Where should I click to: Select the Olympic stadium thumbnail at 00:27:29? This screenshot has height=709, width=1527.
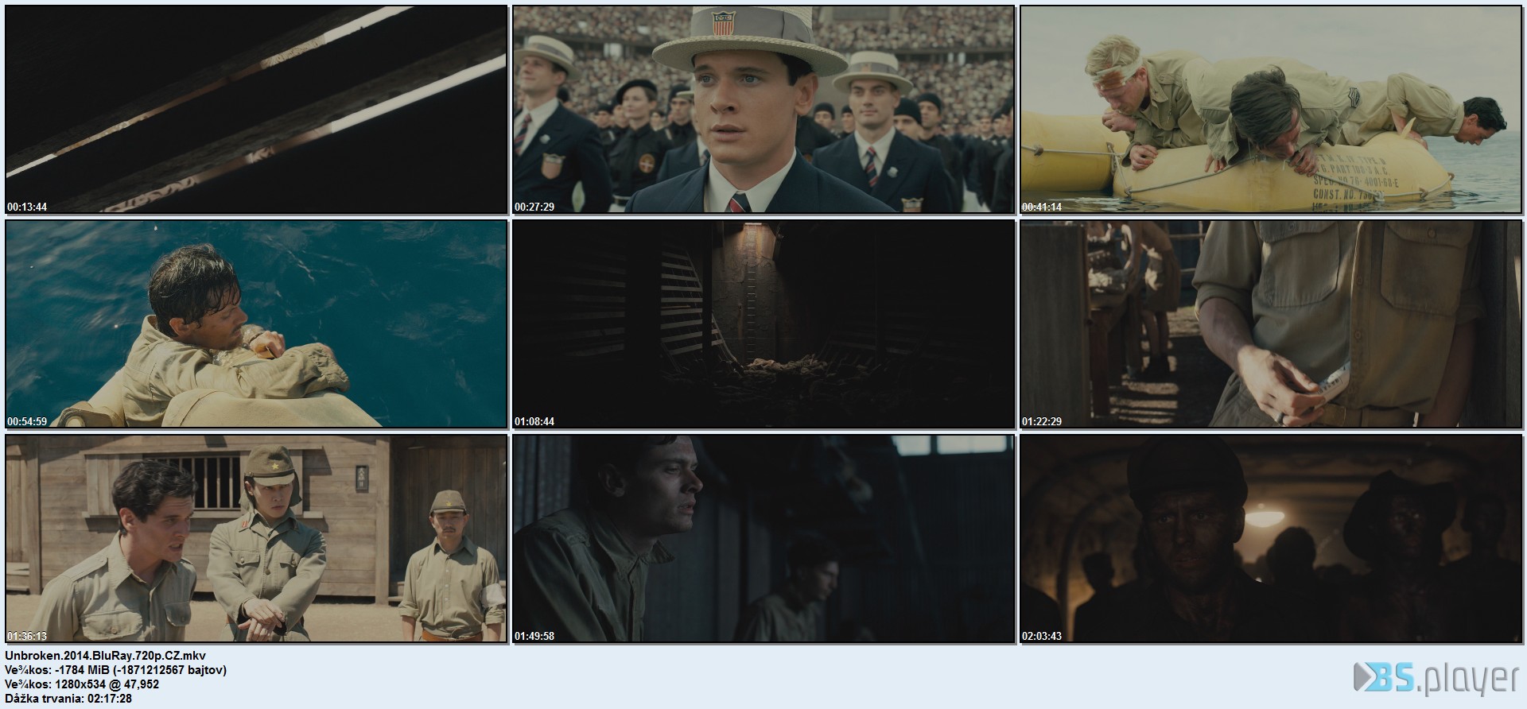763,110
